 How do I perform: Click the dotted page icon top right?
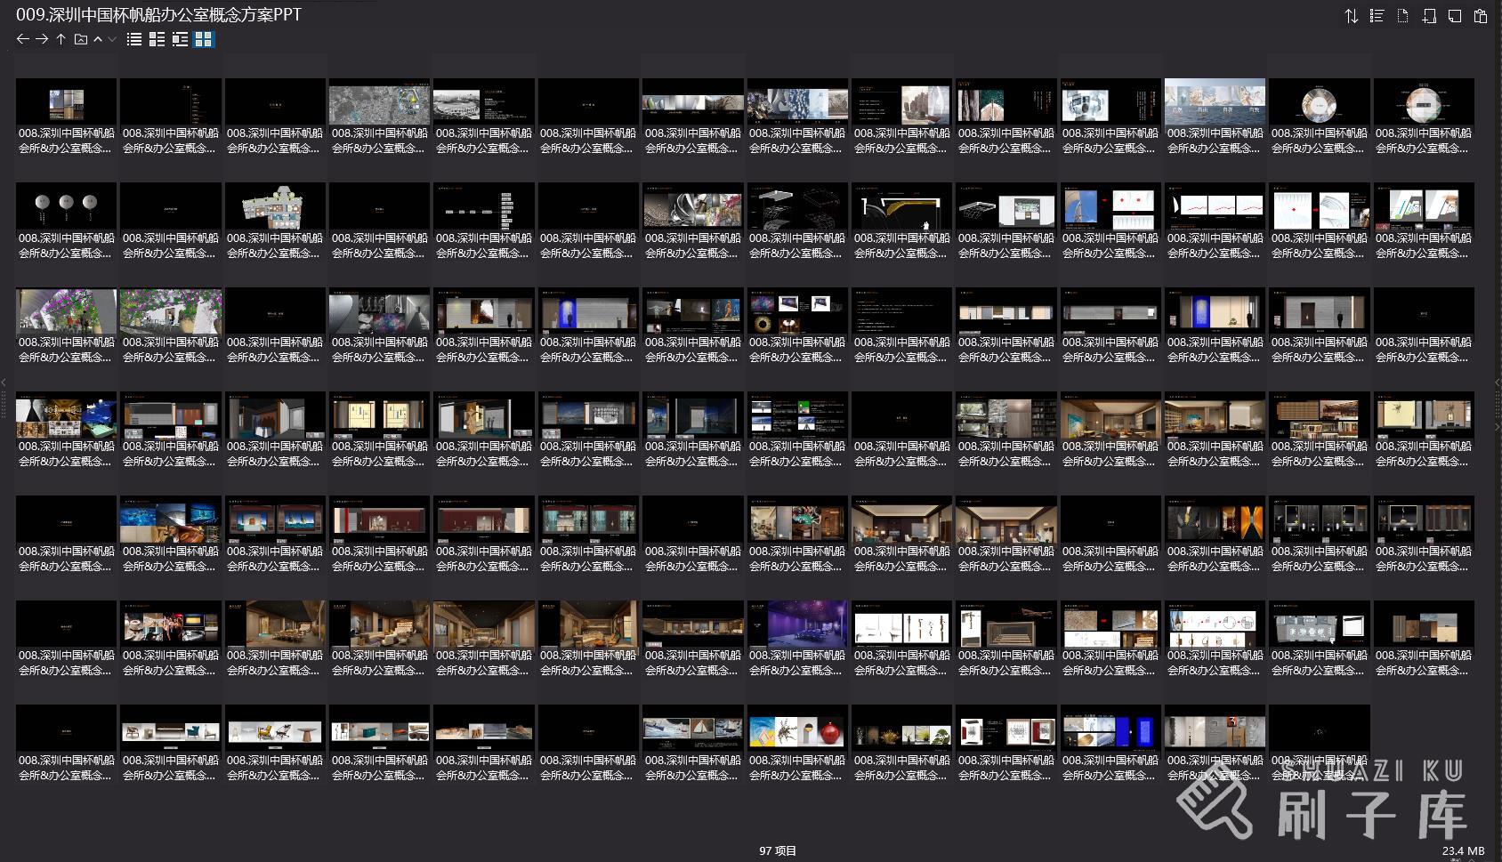(1402, 16)
